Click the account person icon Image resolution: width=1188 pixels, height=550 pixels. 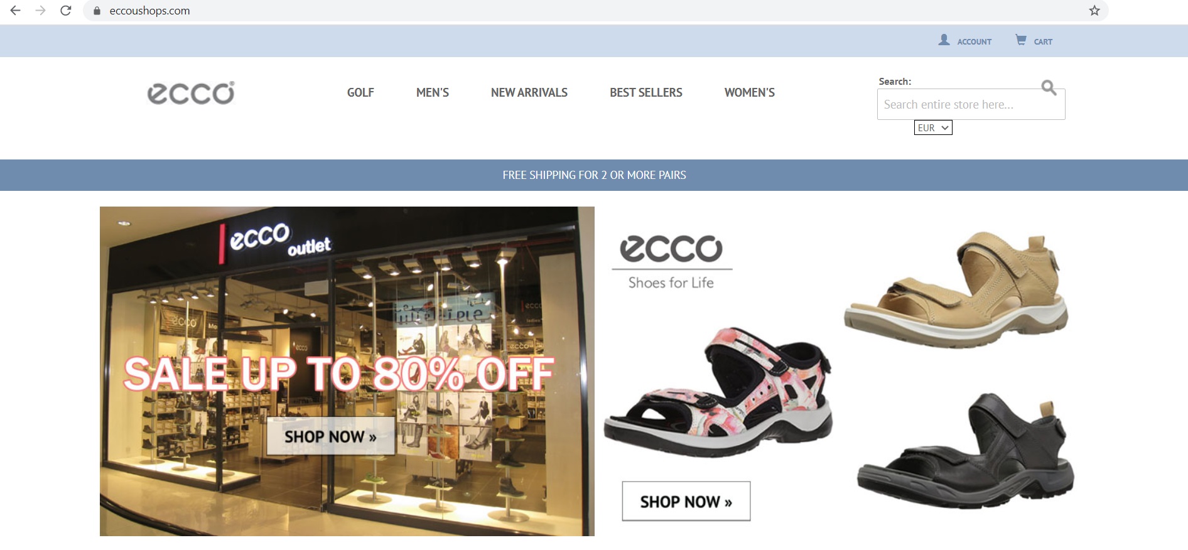944,40
